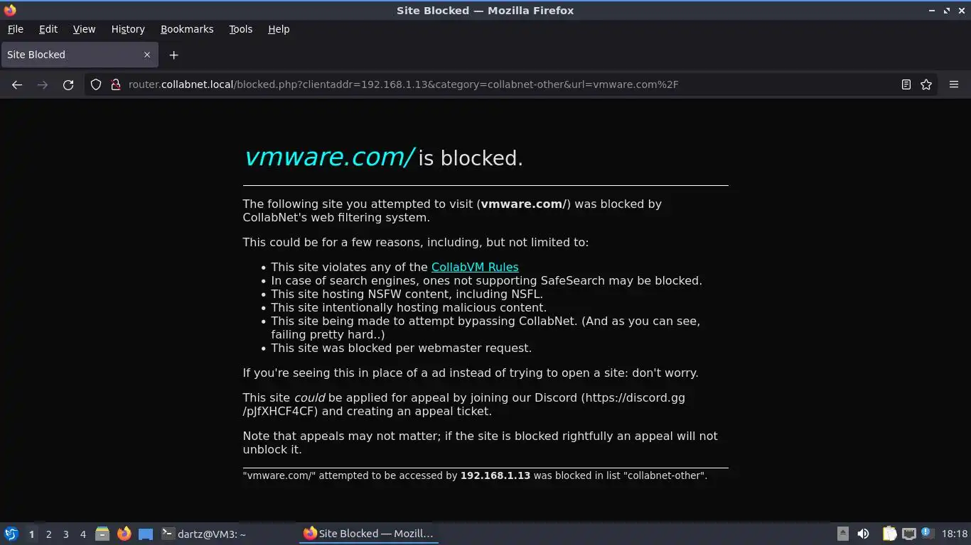
Task: Bookmark this page with the star icon
Action: [926, 84]
